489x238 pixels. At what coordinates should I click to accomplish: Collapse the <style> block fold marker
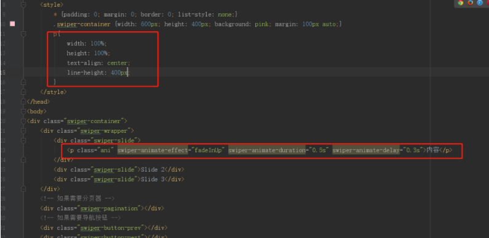point(23,5)
